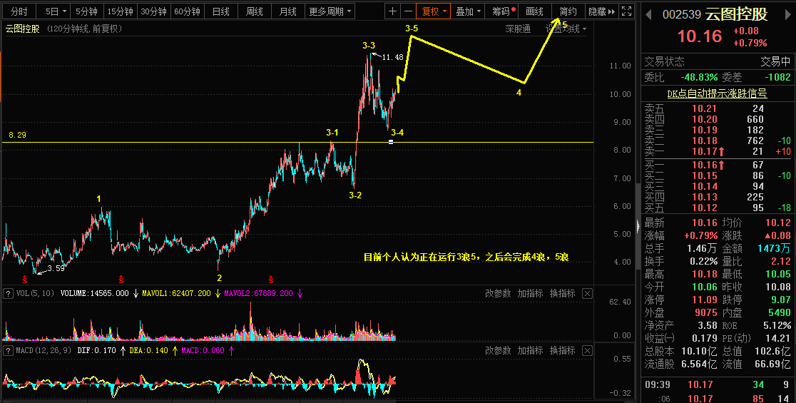Click 改参数 in VOL panel
This screenshot has width=796, height=403.
pyautogui.click(x=498, y=293)
